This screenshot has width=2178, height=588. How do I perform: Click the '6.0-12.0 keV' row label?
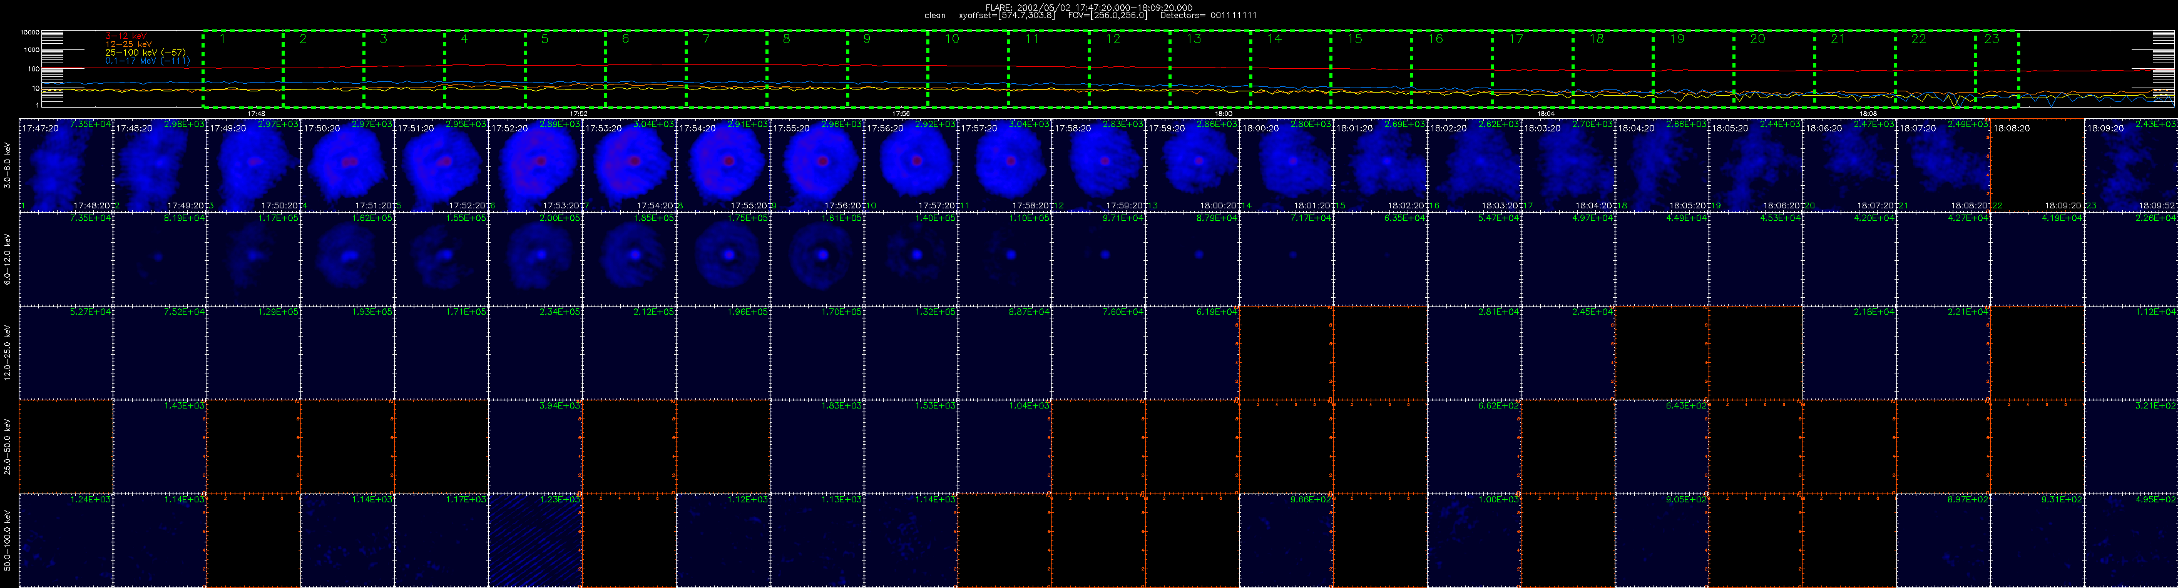tap(8, 258)
